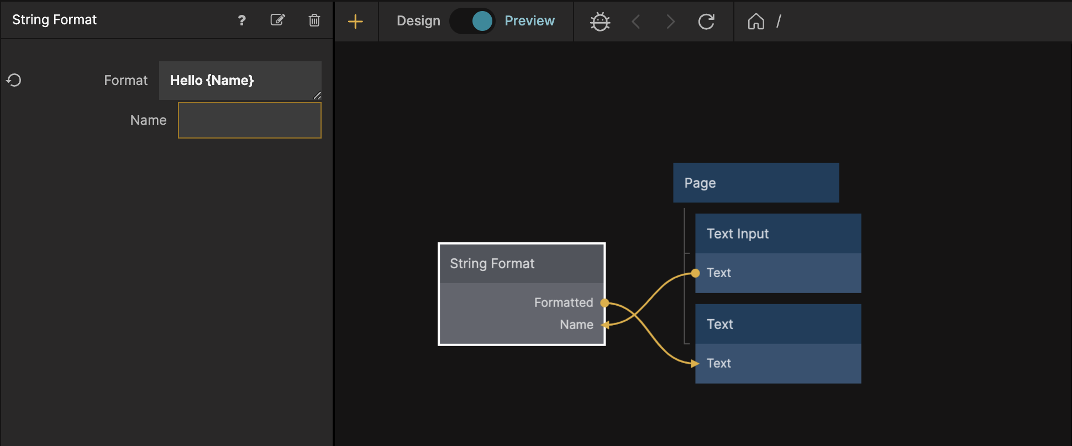
Task: Reload the preview with refresh icon
Action: 706,22
